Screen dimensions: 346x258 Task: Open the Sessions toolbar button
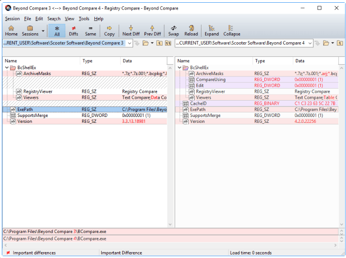(x=30, y=30)
